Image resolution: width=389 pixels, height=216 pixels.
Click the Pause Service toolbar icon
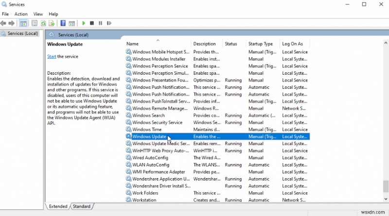click(100, 23)
